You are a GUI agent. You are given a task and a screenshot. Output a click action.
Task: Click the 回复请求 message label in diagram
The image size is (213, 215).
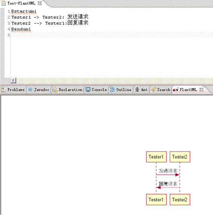tap(168, 183)
